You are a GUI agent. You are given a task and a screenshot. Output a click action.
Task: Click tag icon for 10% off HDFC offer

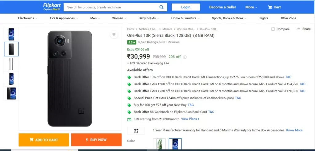[x=130, y=77]
